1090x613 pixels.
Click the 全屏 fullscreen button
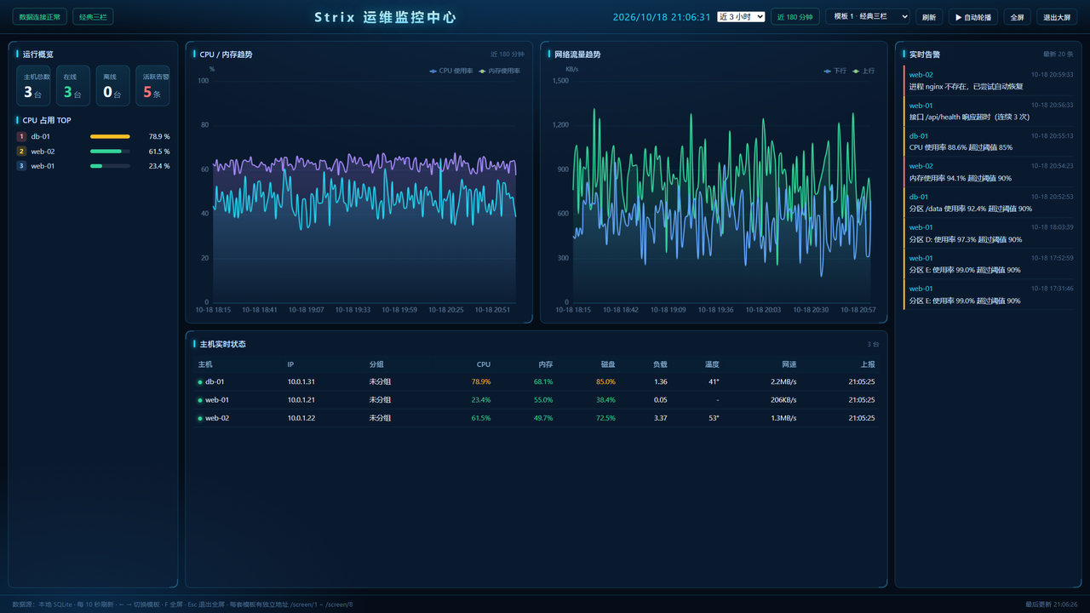coord(1018,17)
